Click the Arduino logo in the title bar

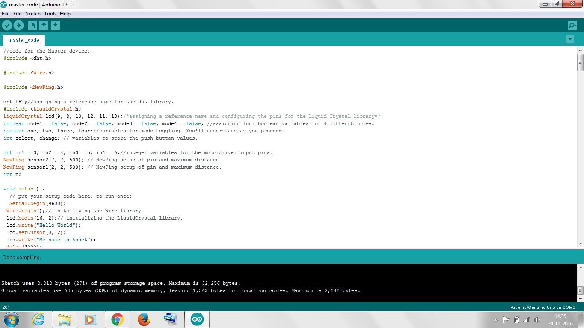4,4
